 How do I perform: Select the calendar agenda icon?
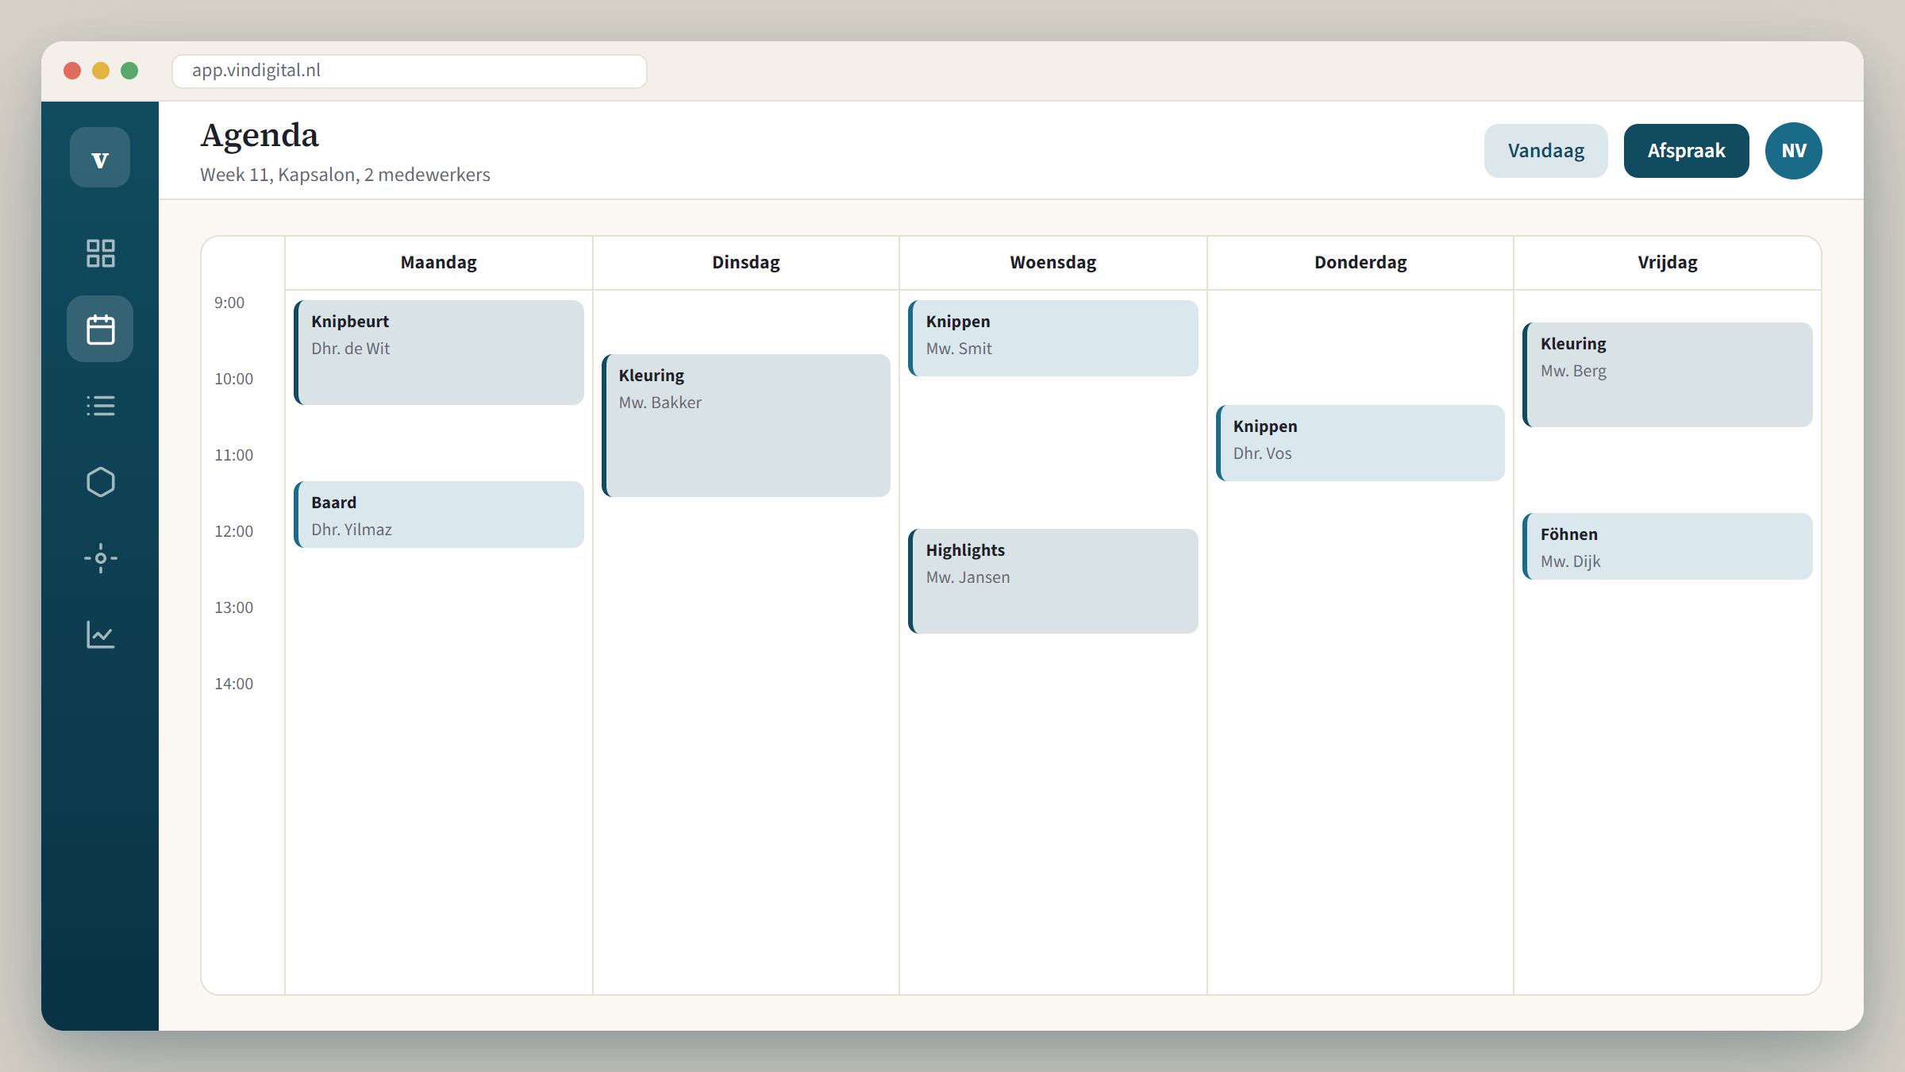(100, 329)
